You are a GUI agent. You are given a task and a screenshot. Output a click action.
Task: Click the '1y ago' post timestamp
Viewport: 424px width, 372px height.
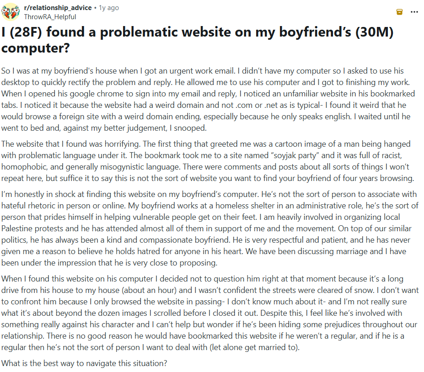pos(109,8)
